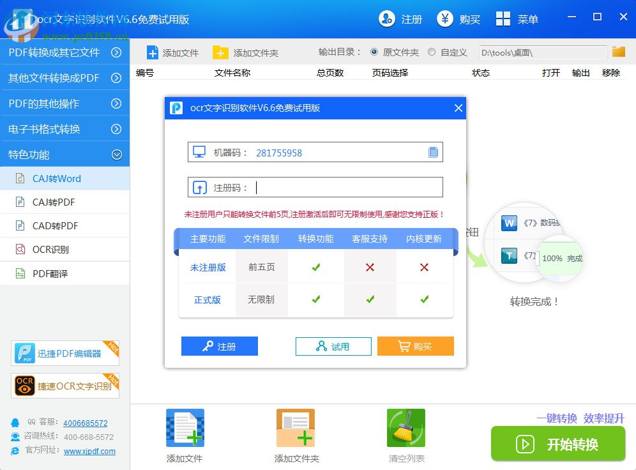Click the 购买 yen icon in title bar
This screenshot has width=636, height=470.
[445, 19]
